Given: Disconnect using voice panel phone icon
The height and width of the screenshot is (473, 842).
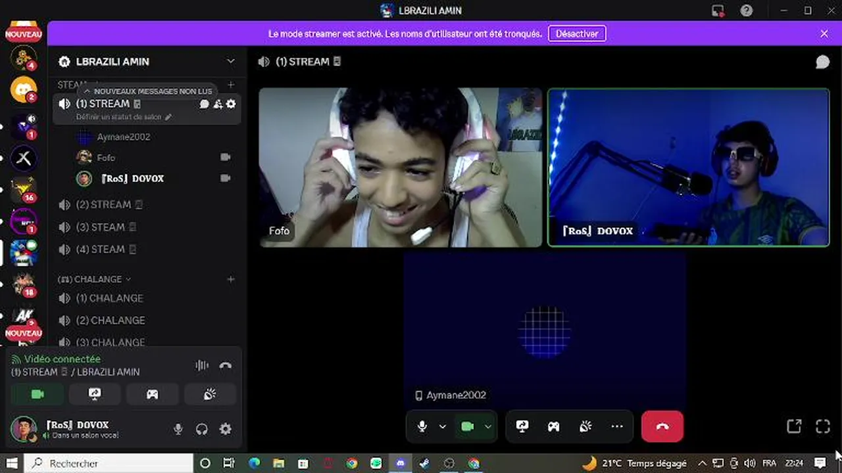Looking at the screenshot, I should tap(226, 365).
